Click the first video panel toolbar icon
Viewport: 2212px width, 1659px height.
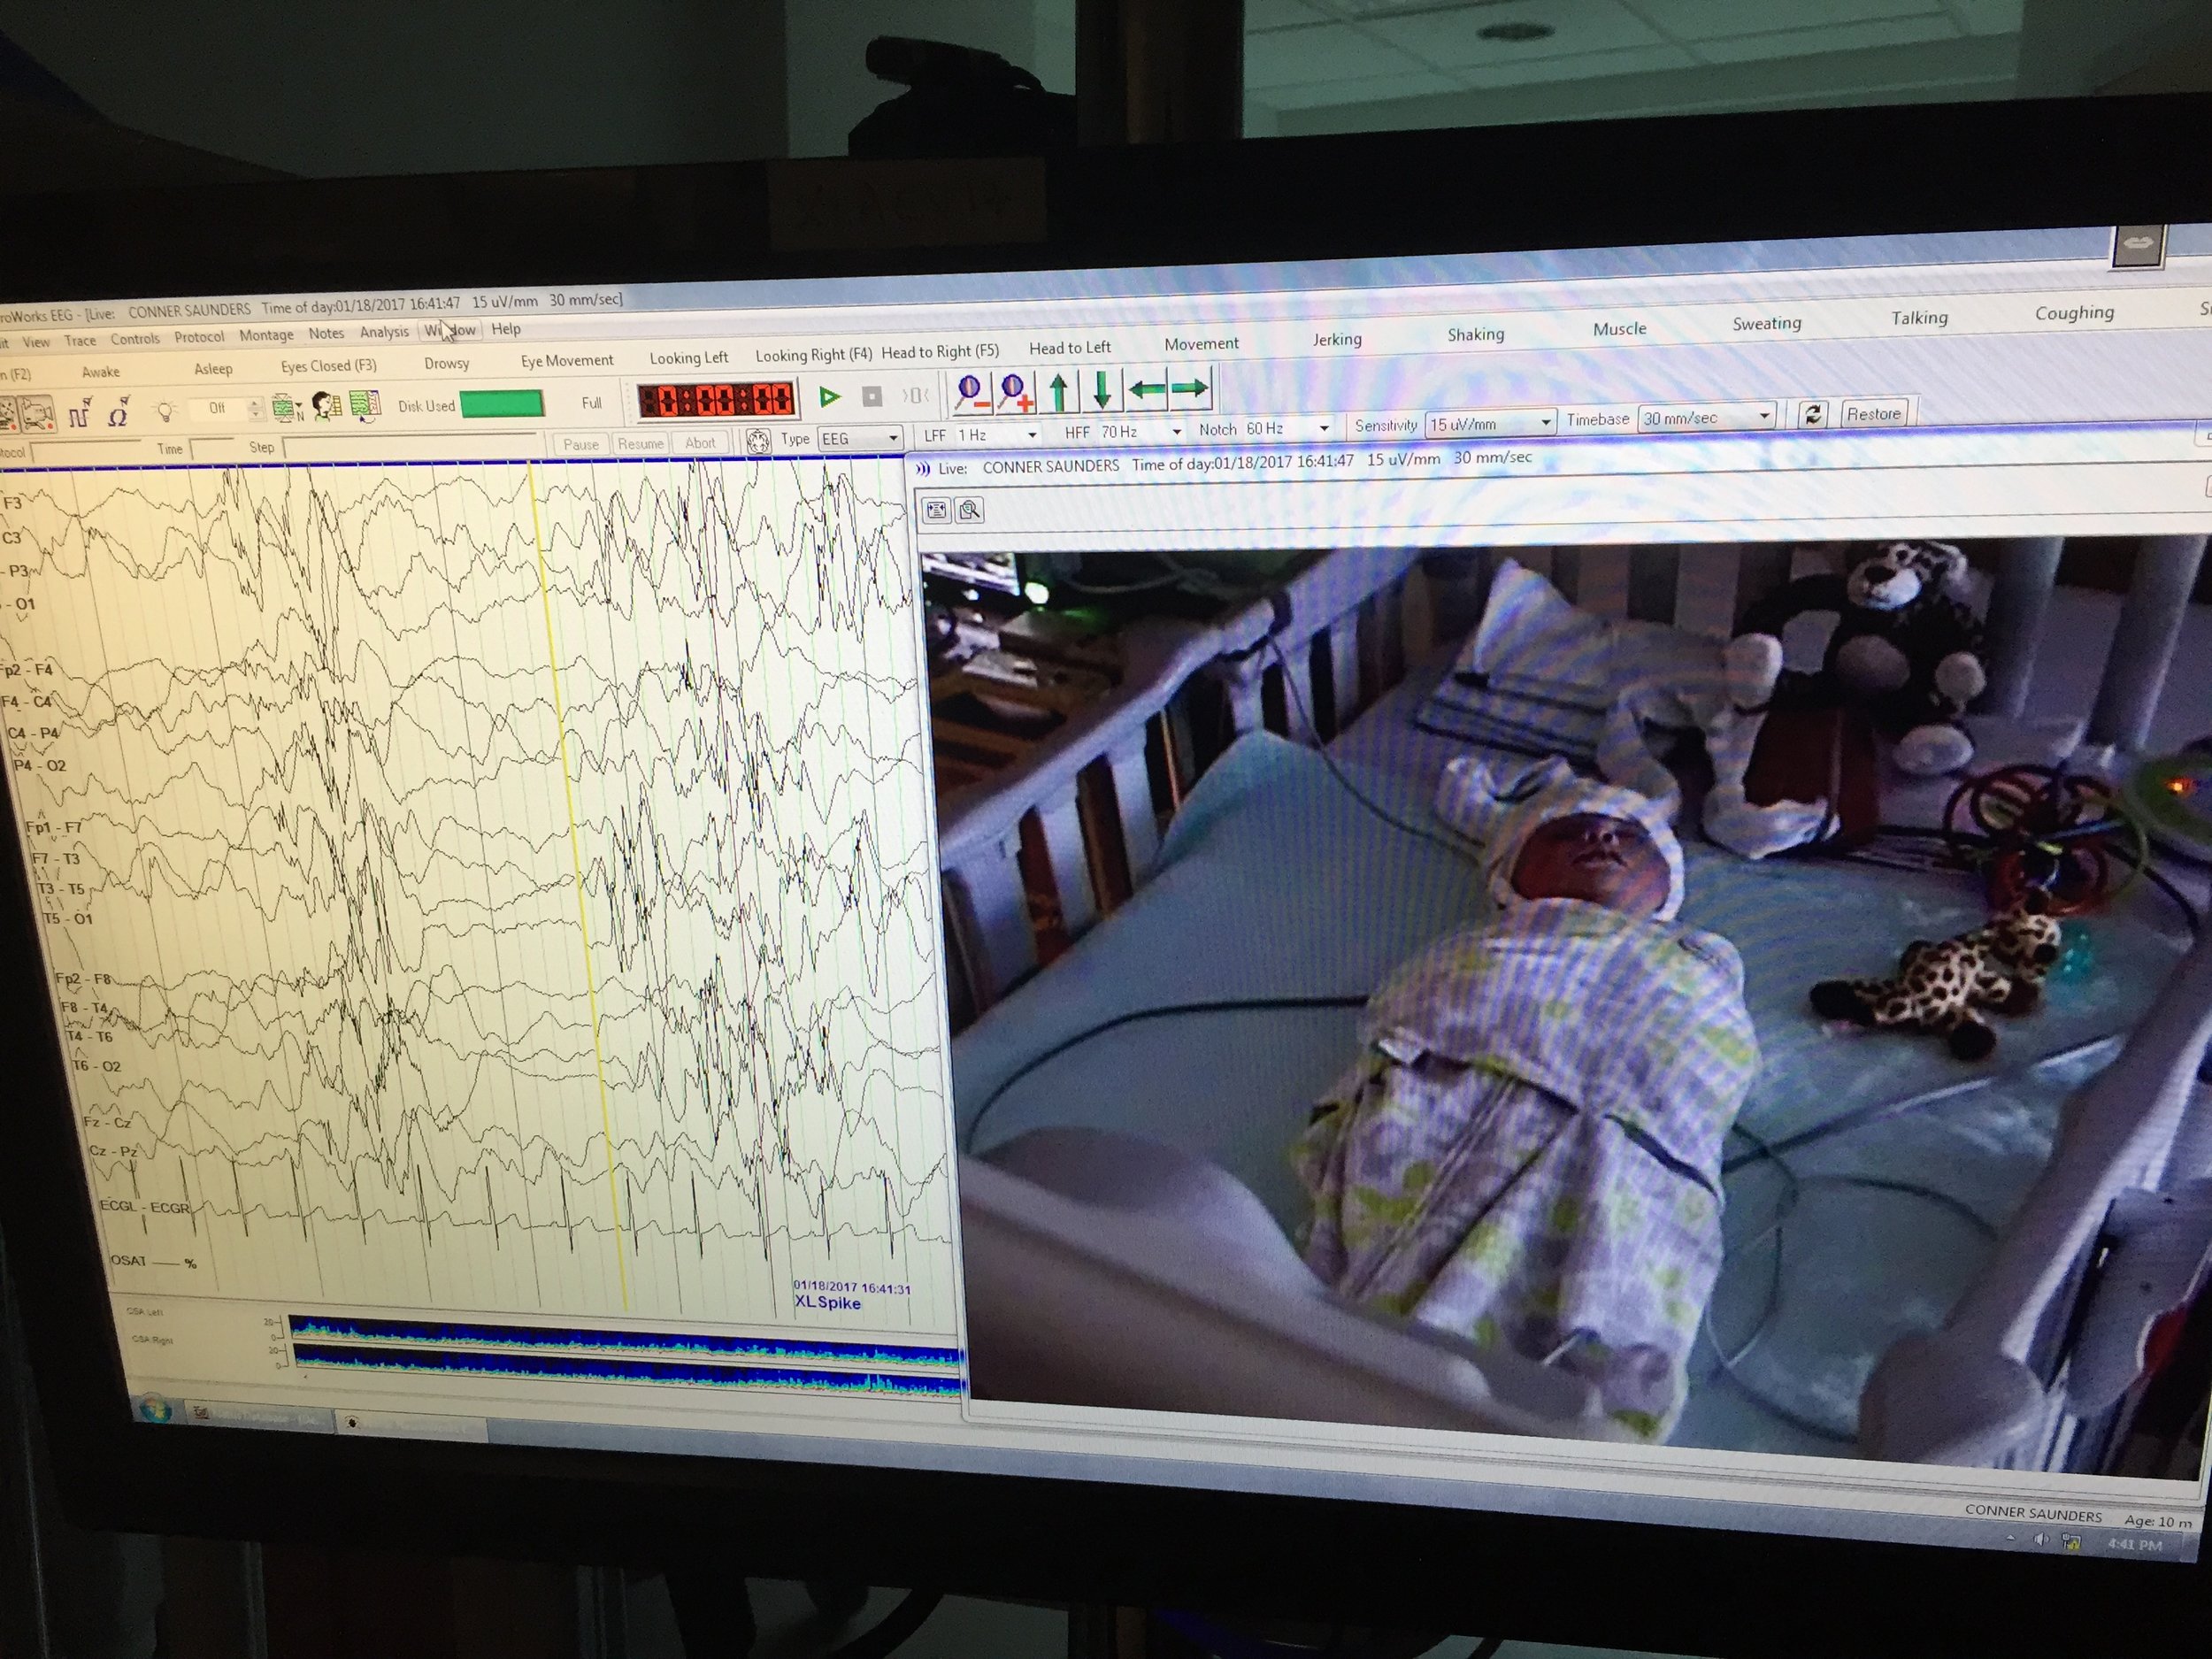coord(937,511)
